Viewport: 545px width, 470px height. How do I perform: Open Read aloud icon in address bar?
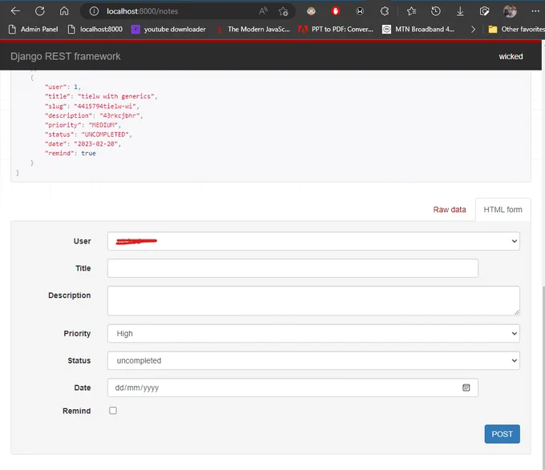click(263, 11)
